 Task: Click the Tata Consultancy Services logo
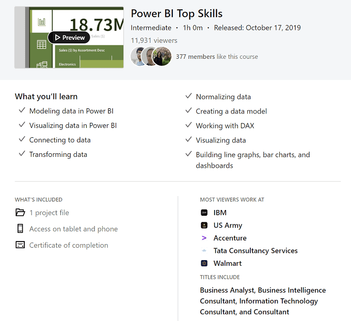point(204,251)
